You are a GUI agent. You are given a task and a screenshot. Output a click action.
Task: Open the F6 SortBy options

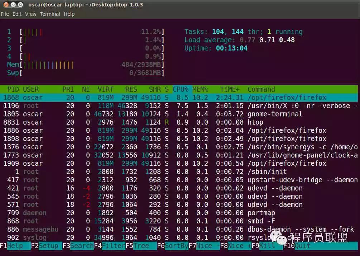tap(173, 246)
